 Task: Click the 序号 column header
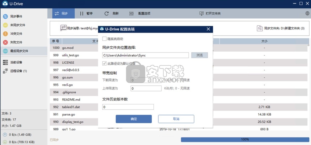55,41
